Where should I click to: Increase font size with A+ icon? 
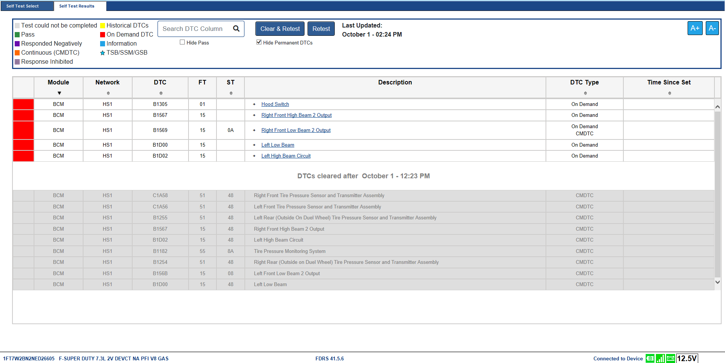695,28
